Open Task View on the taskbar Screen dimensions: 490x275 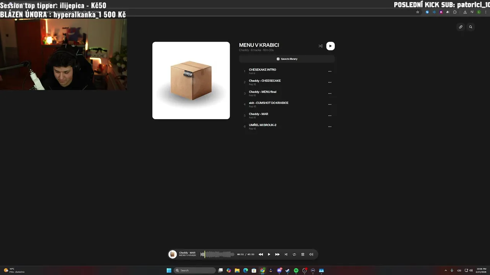coord(220,270)
